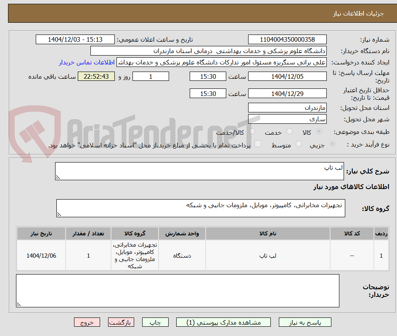Click the شرح کلی نیاز text area
The image size is (397, 336).
(199, 171)
